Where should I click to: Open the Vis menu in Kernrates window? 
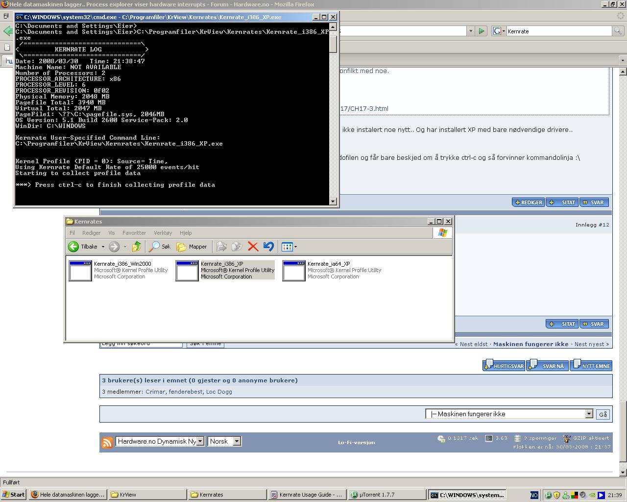coord(112,233)
